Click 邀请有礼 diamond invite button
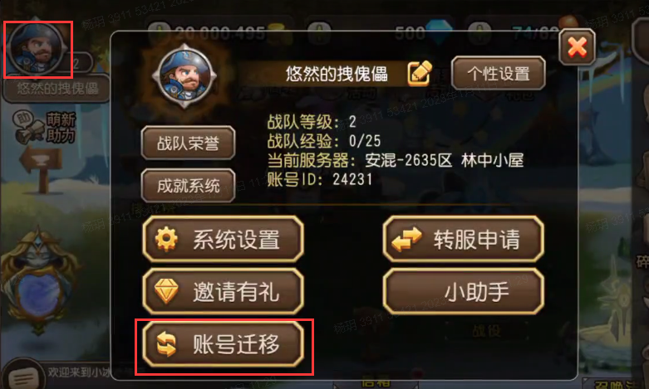Viewport: 649px width, 389px height. [x=223, y=292]
